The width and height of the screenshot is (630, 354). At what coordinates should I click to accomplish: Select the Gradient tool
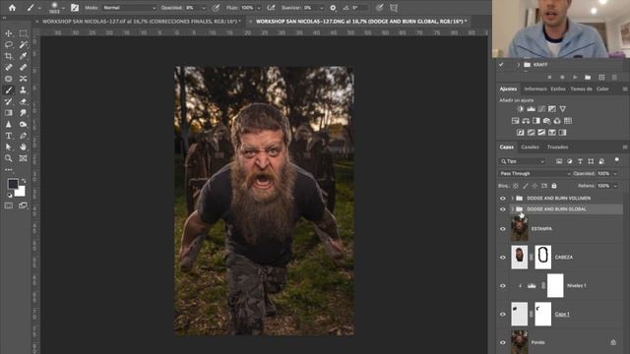(x=9, y=113)
